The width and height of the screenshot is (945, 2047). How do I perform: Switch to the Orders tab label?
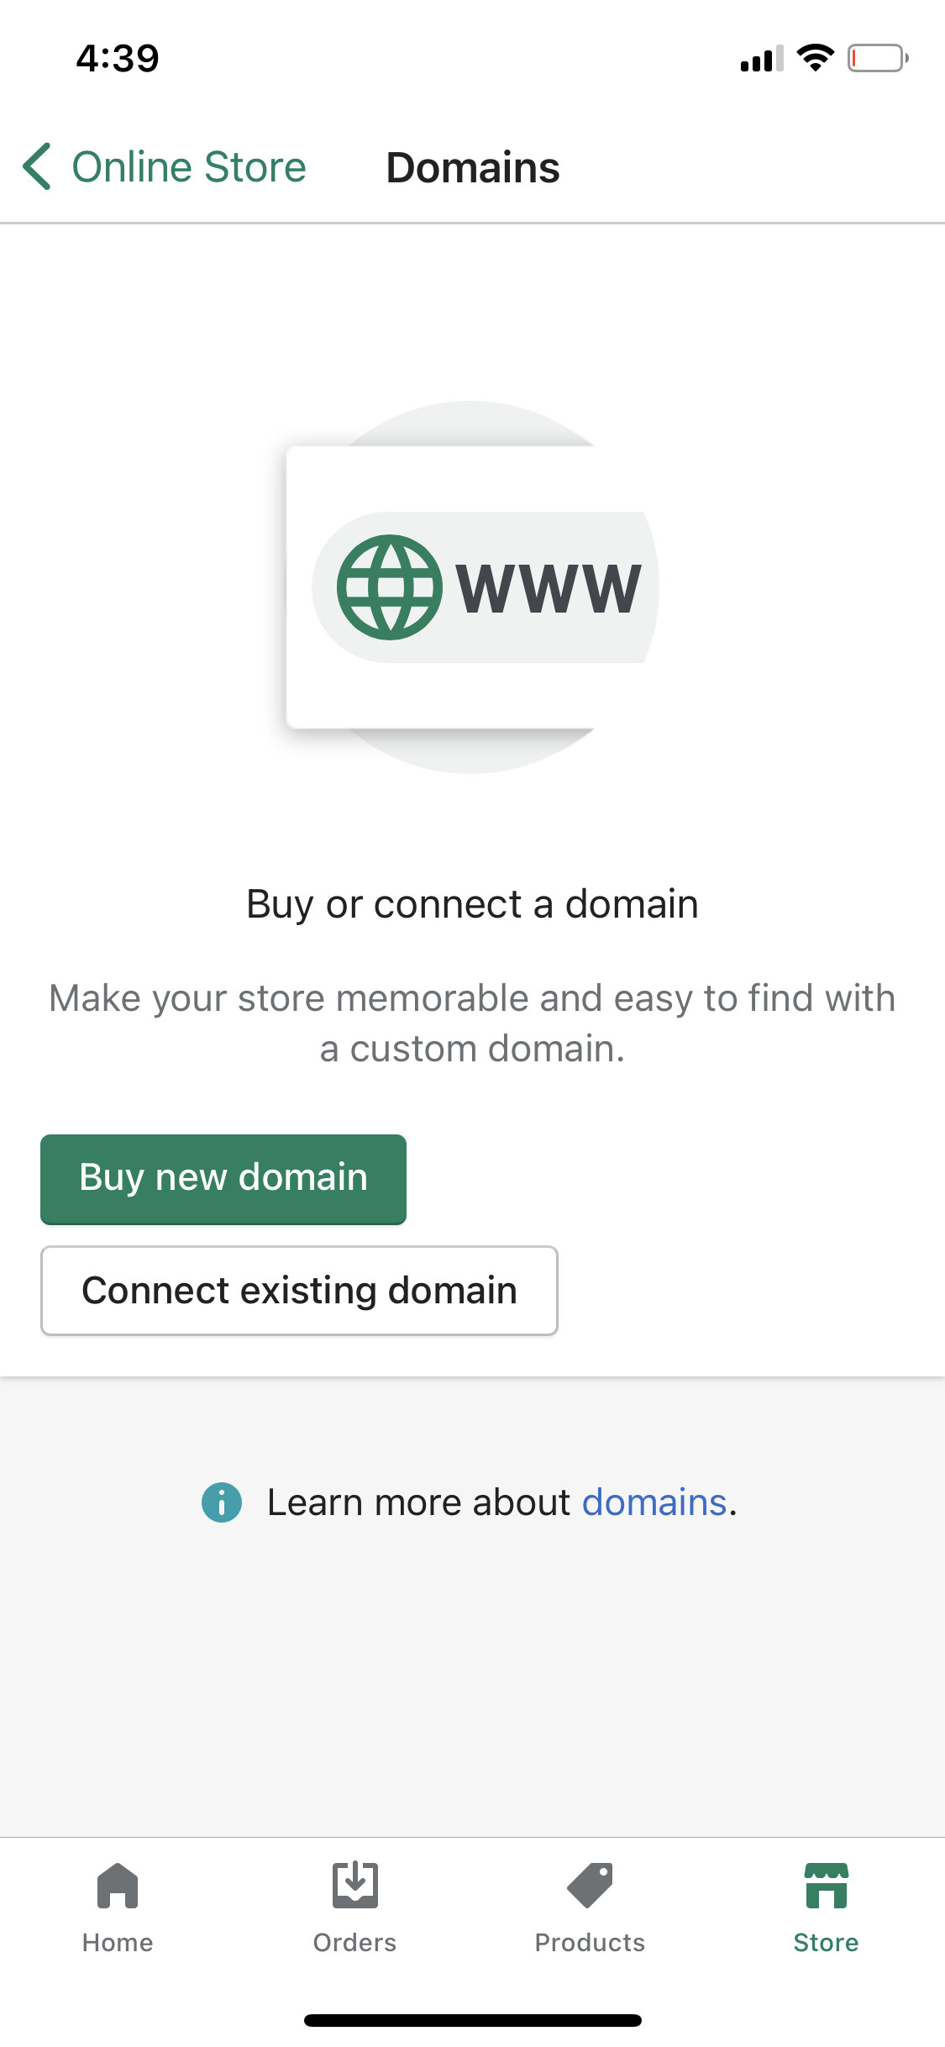coord(354,1942)
